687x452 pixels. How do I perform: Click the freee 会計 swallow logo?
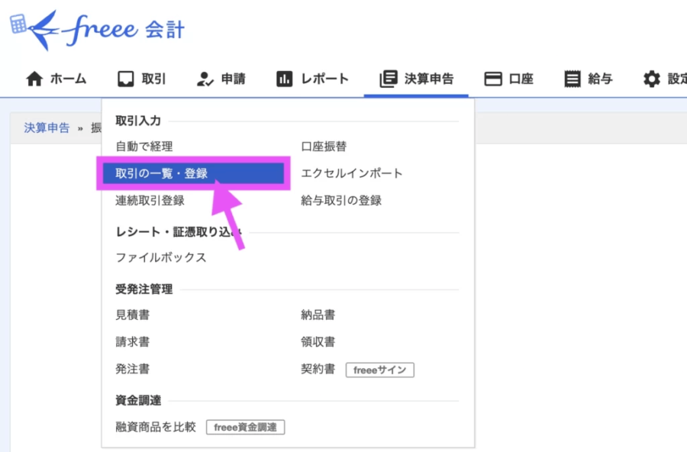click(x=97, y=30)
